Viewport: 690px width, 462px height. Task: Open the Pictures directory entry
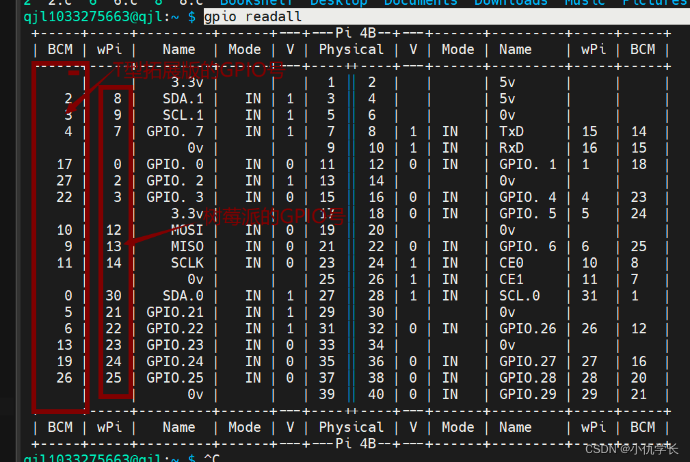coord(654,3)
